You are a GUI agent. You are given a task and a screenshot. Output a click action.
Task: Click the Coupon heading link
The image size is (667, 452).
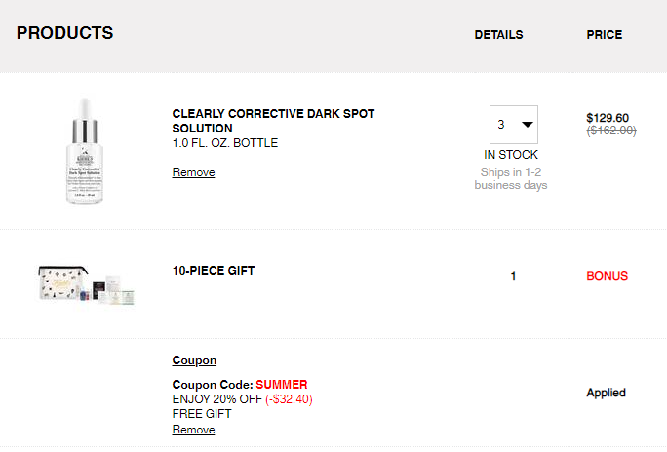[194, 360]
